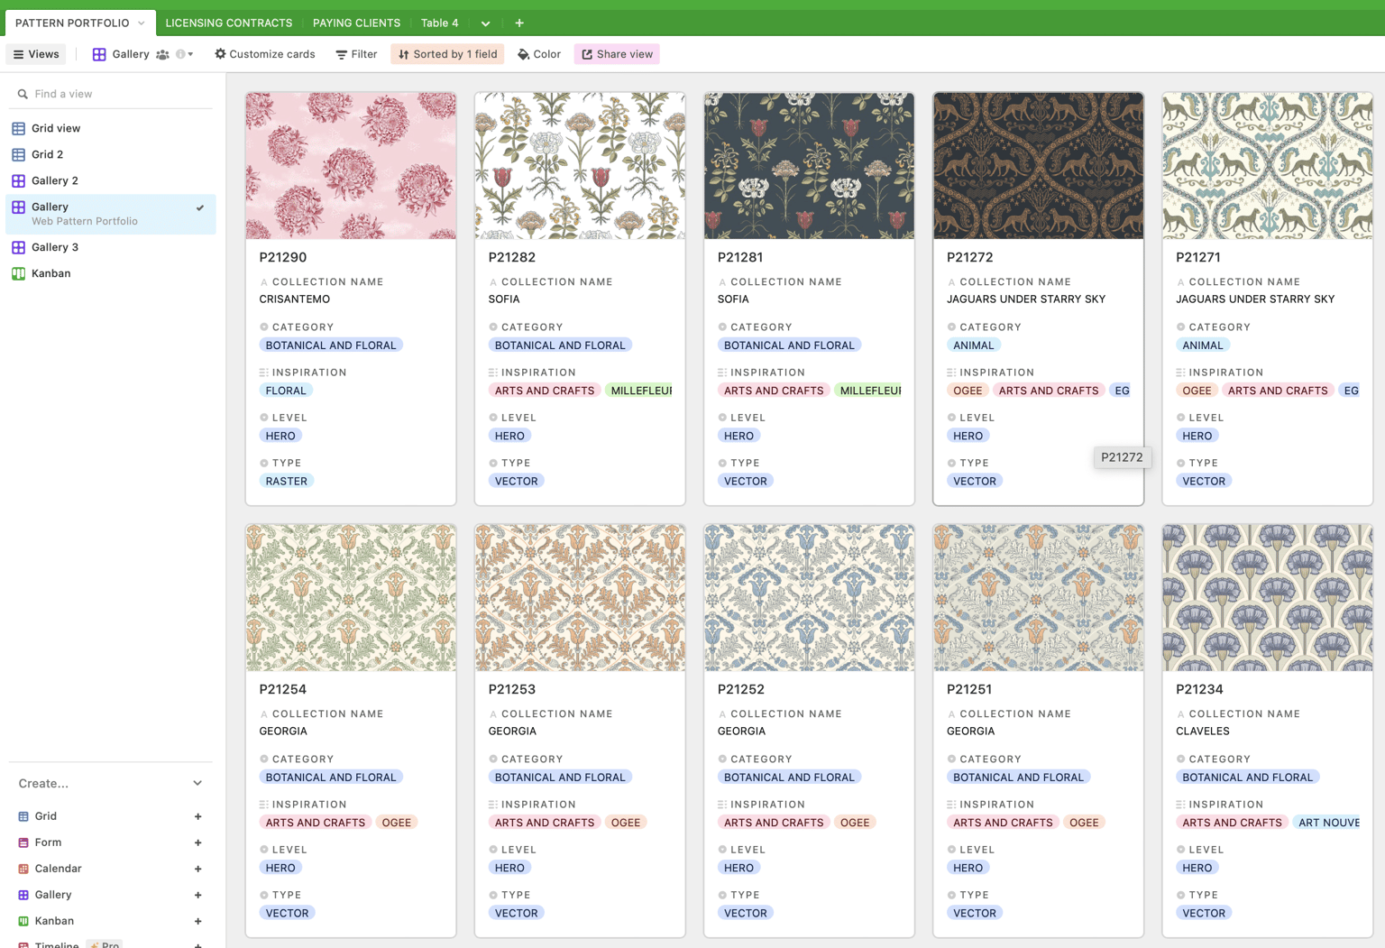1385x948 pixels.
Task: Click the Calendar icon in Create list
Action: point(23,869)
